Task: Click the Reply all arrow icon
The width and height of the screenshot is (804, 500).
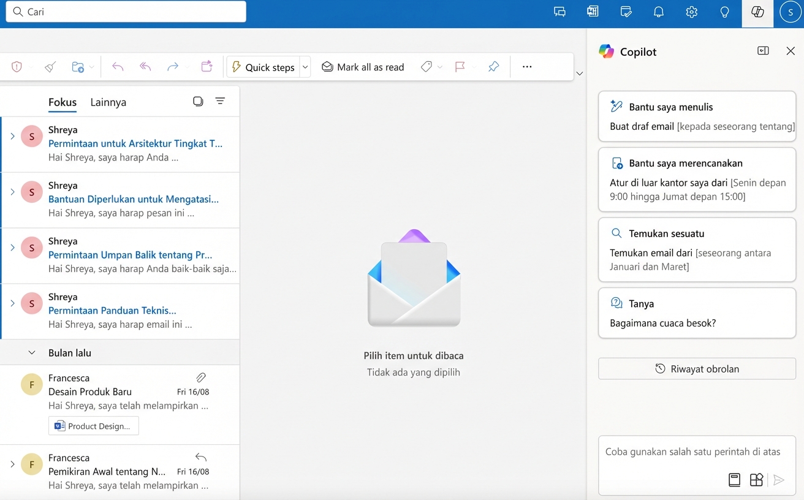Action: point(145,67)
